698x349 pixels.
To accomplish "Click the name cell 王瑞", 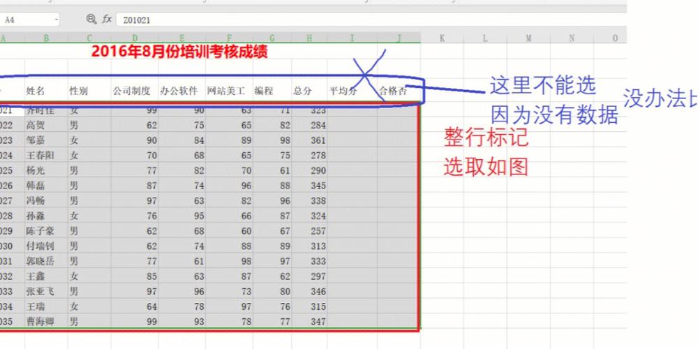I will point(46,306).
